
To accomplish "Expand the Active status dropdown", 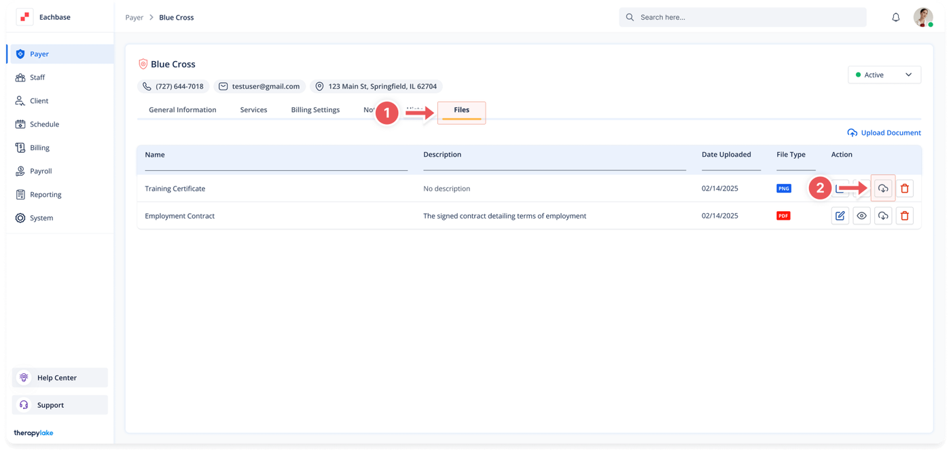I will pos(884,75).
